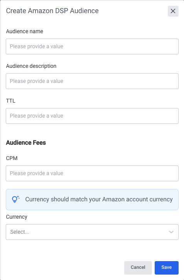Save the new audience

coord(167,268)
